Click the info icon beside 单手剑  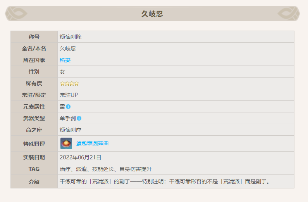pos(79,118)
